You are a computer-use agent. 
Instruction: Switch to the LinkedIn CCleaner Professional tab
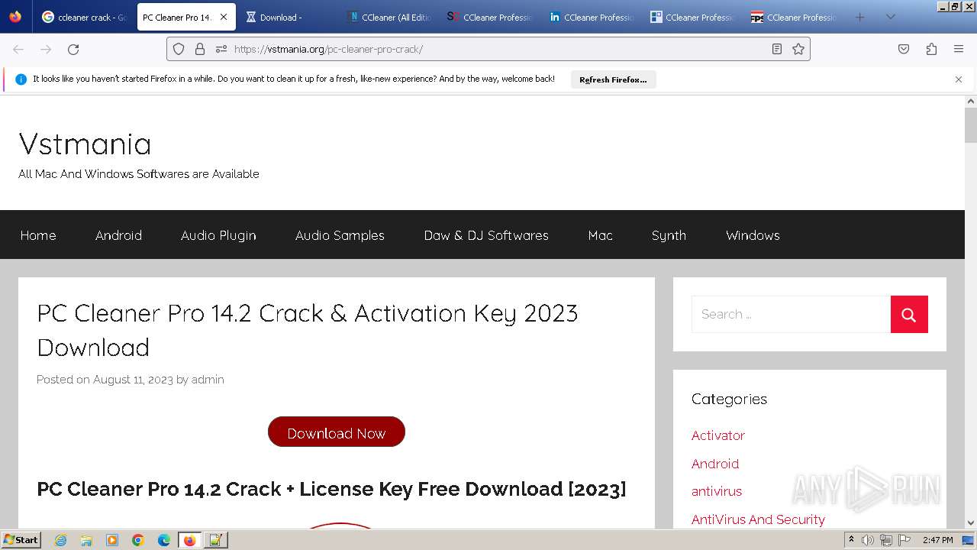click(x=591, y=17)
